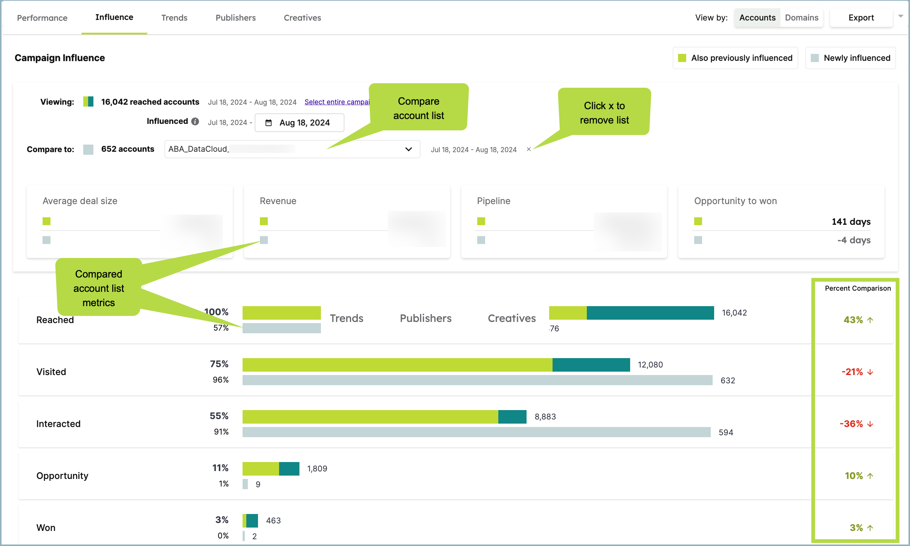Click the 43% up arrow comparison
The height and width of the screenshot is (546, 910).
coord(858,320)
